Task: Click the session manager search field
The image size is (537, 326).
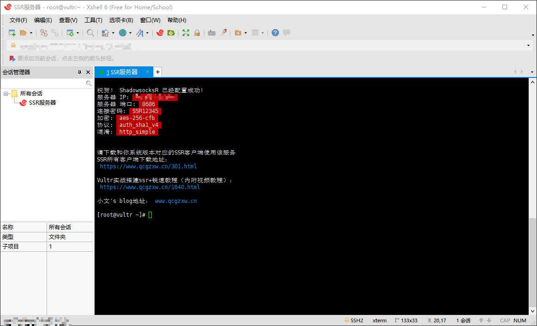Action: click(x=43, y=83)
